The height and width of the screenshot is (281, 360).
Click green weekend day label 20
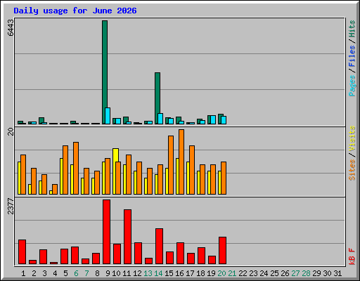[221, 273]
